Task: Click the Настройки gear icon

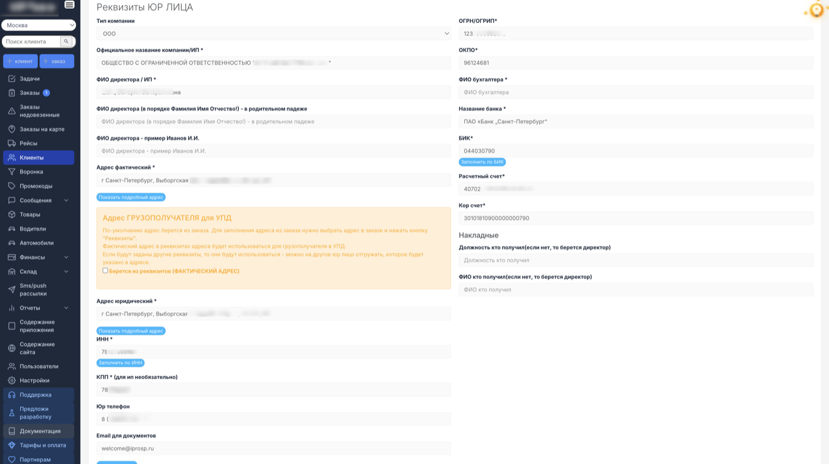Action: 12,381
